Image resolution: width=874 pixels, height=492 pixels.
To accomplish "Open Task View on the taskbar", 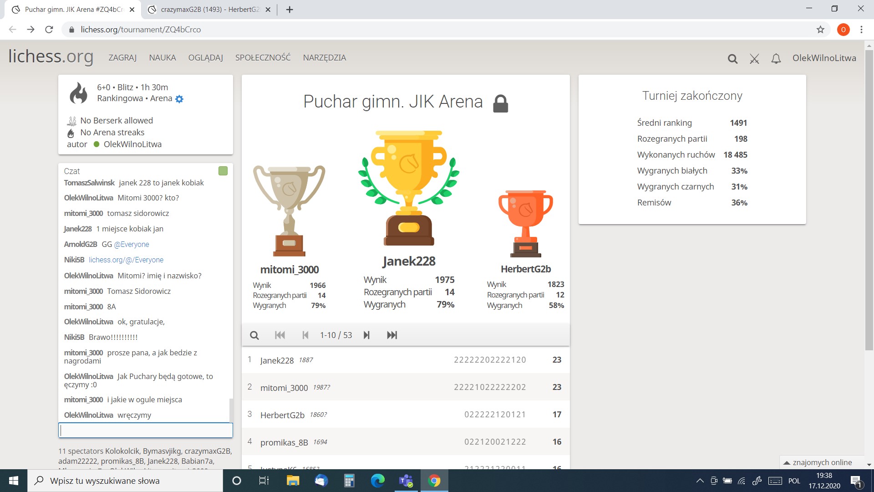I will coord(264,481).
